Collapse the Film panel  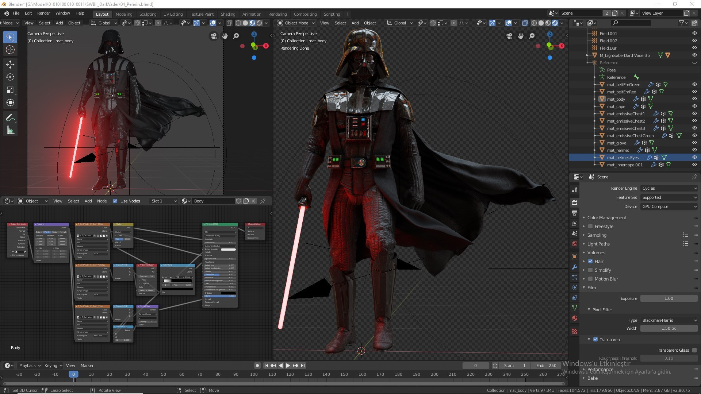(x=591, y=288)
